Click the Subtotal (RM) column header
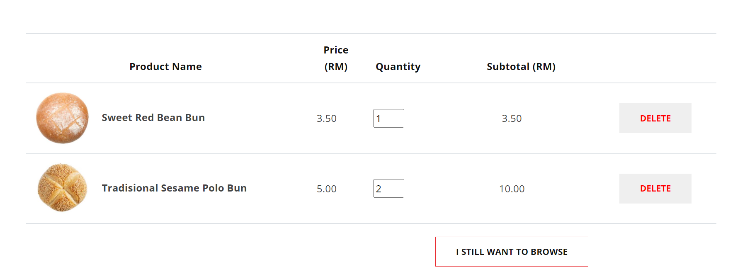This screenshot has width=745, height=274. 521,67
